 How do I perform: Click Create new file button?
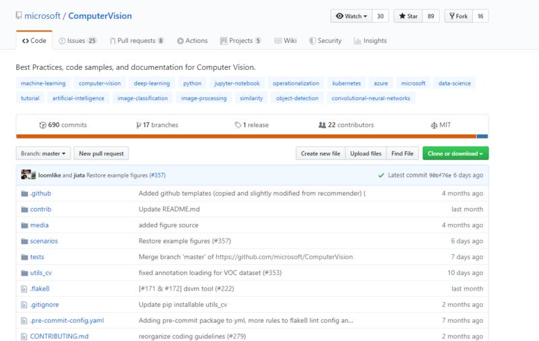click(x=321, y=153)
